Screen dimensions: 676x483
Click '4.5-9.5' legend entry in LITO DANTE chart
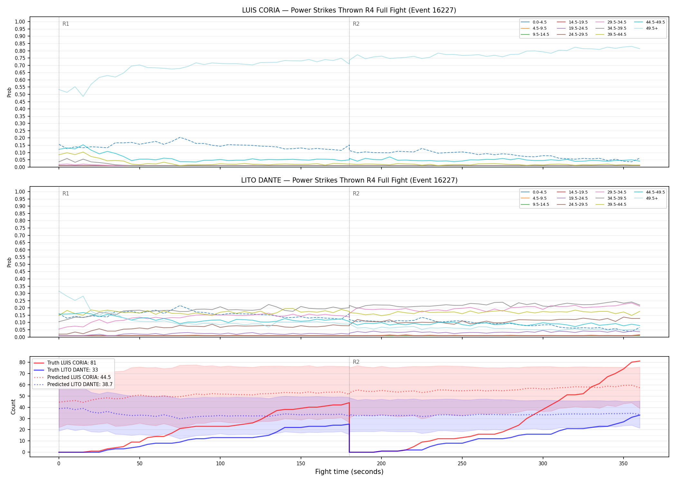(534, 198)
